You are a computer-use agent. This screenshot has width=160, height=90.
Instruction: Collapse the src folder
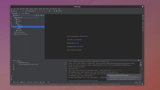point(15,23)
